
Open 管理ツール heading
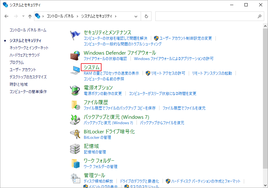pyautogui.click(x=94, y=175)
